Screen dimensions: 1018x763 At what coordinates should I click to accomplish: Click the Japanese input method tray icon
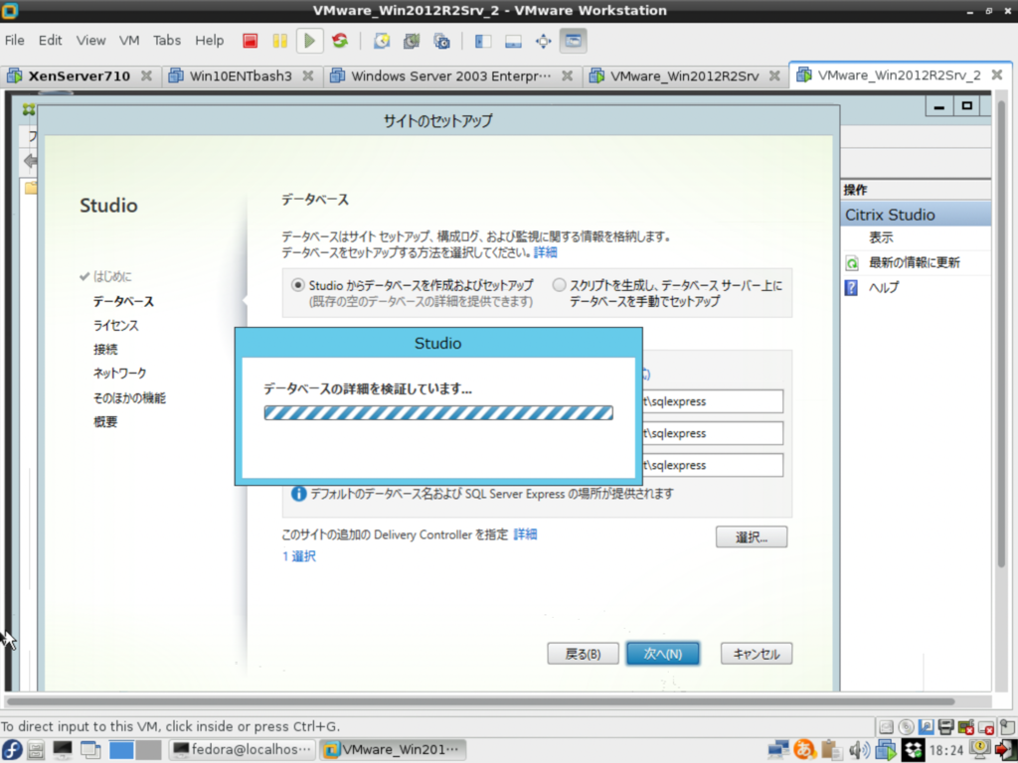tap(804, 749)
